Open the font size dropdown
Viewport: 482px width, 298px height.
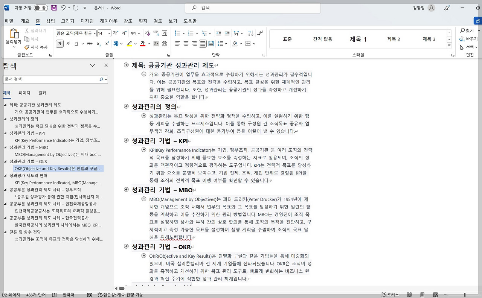[x=109, y=33]
